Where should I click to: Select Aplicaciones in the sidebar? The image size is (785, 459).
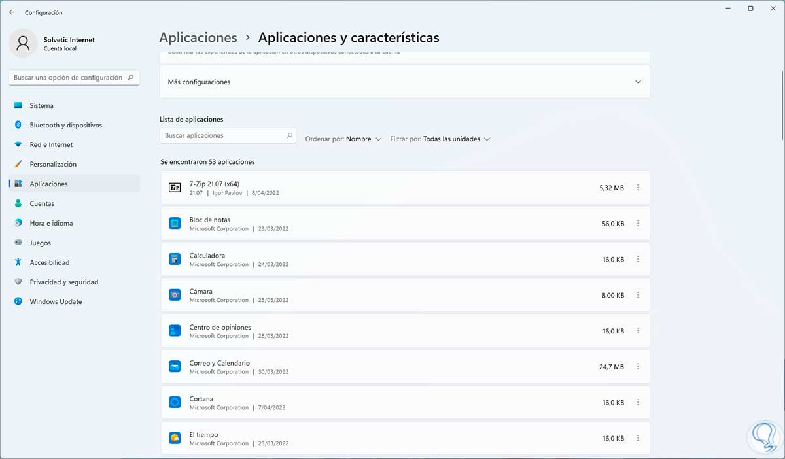pos(74,184)
